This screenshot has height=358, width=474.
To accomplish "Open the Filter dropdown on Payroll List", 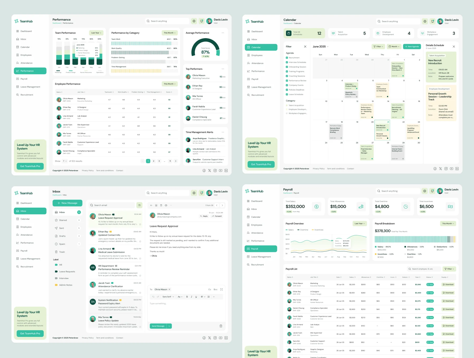I will click(x=449, y=269).
